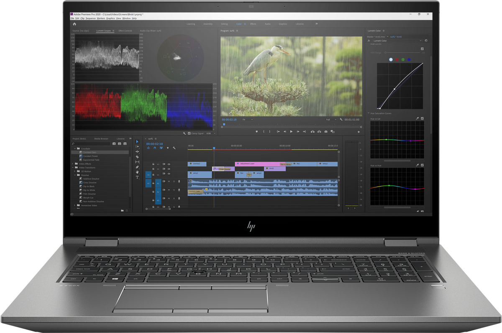Reset the Lumetri Color effect
Image resolution: width=502 pixels, height=333 pixels.
point(426,41)
